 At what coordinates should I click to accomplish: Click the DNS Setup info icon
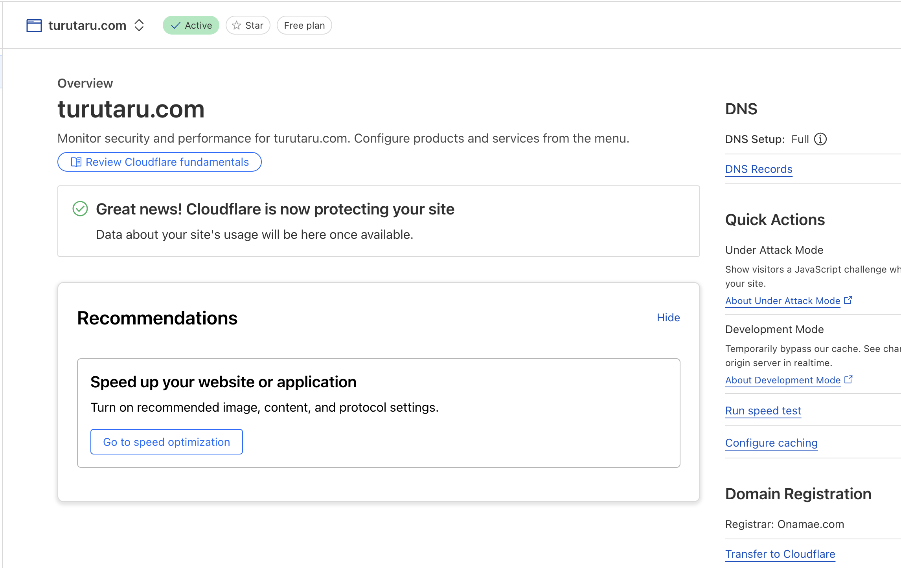click(x=820, y=139)
